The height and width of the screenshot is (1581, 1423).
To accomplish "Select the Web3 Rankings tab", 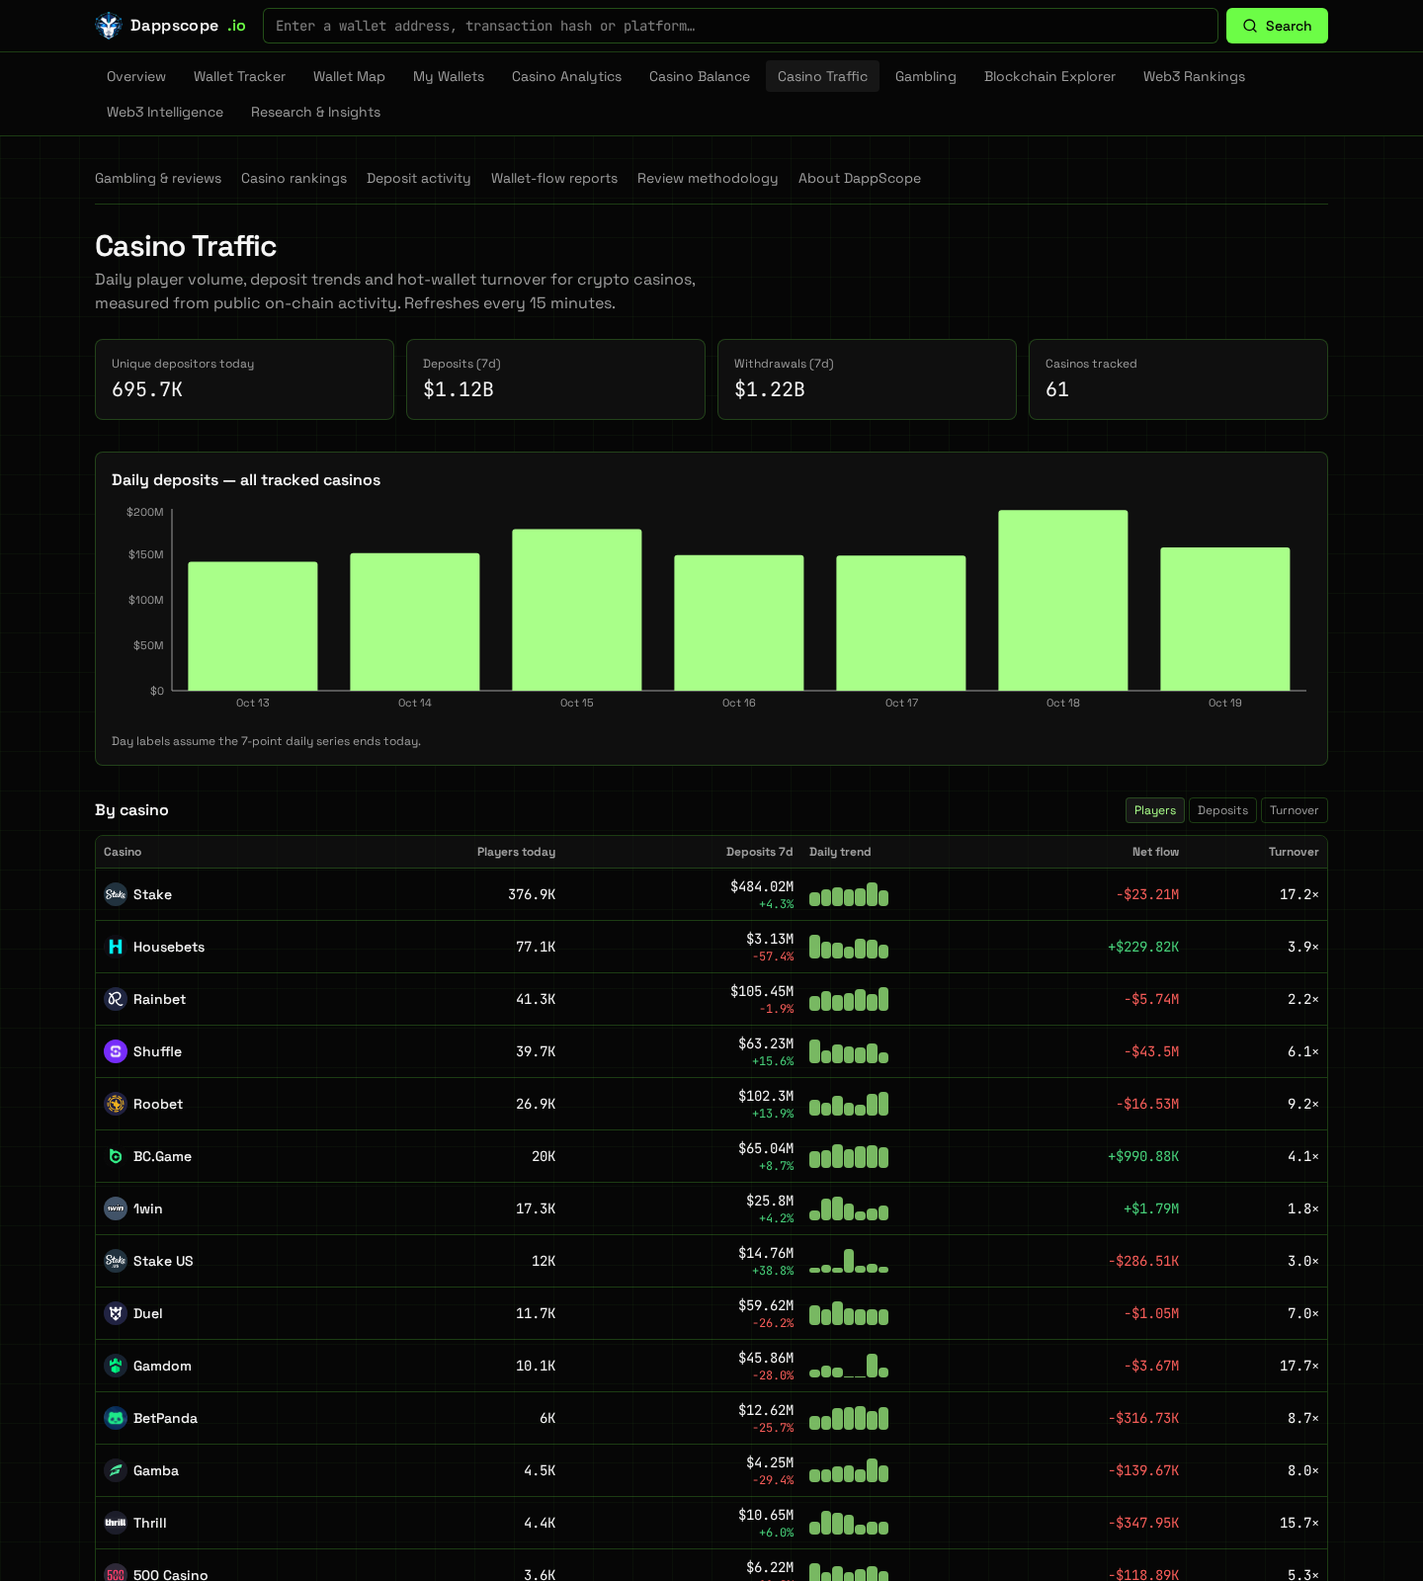I will click(x=1194, y=76).
